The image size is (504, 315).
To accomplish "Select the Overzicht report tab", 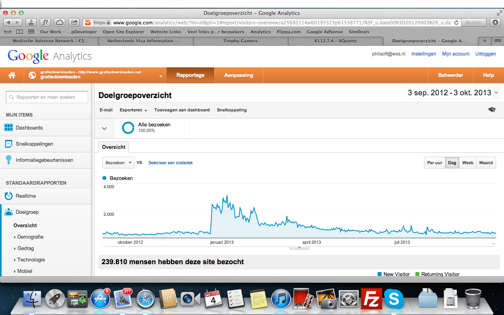I will (114, 147).
